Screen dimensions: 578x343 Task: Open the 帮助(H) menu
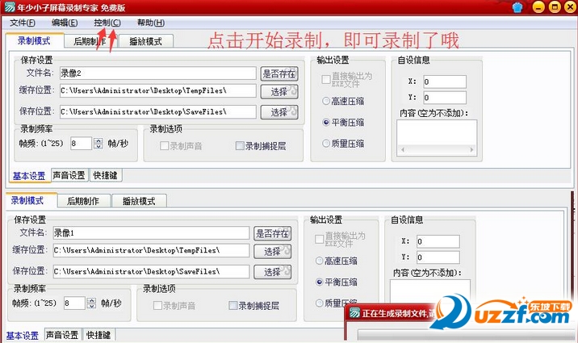(151, 23)
